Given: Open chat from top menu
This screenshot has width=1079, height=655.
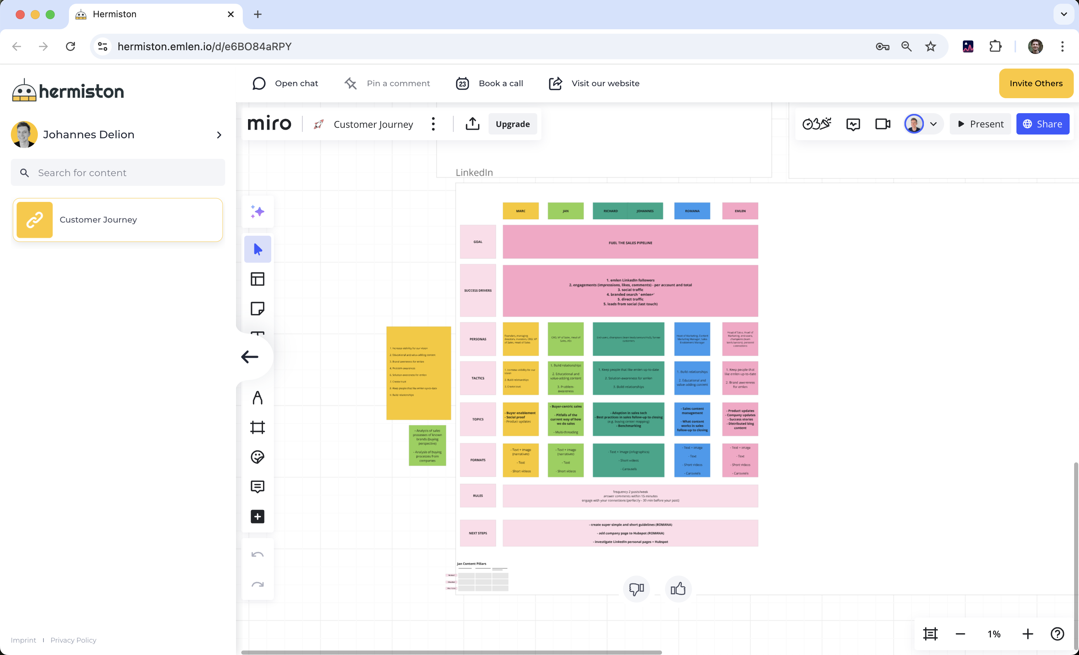Looking at the screenshot, I should (x=285, y=83).
